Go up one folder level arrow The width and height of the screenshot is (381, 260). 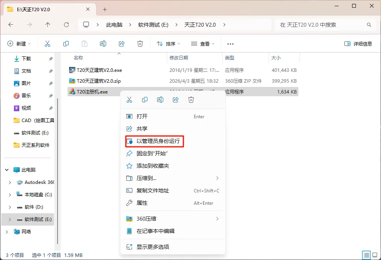(47, 25)
